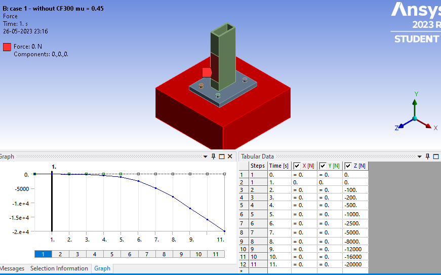Click the Time [s] column header
Viewport: 441px width, 275px height.
click(x=279, y=166)
